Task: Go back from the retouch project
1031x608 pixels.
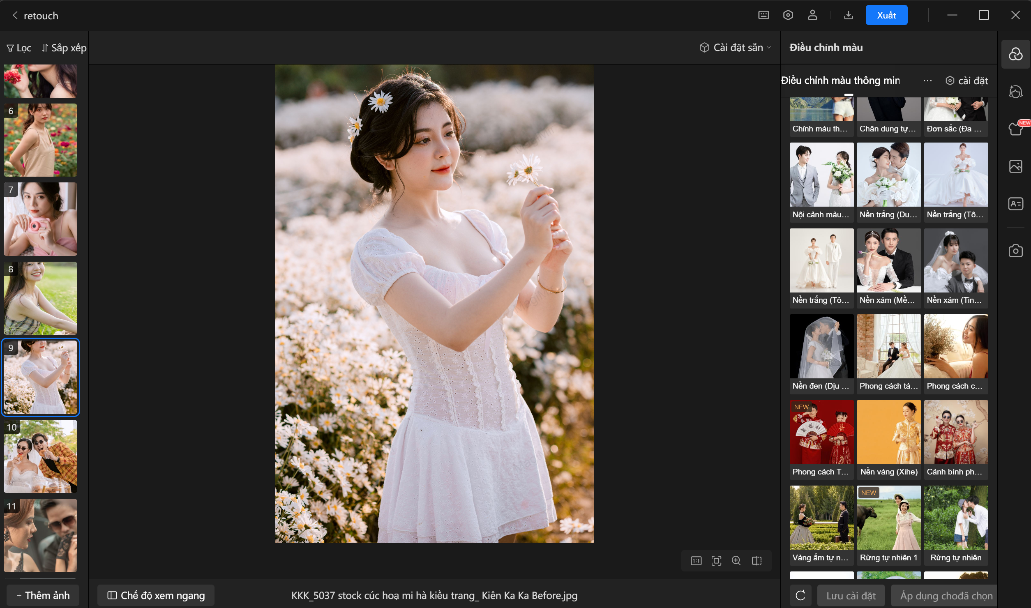Action: click(15, 16)
